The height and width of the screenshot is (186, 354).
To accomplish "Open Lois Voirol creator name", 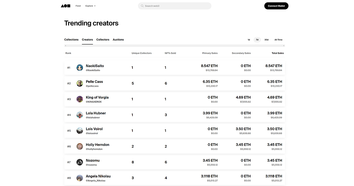I will 94,129.
